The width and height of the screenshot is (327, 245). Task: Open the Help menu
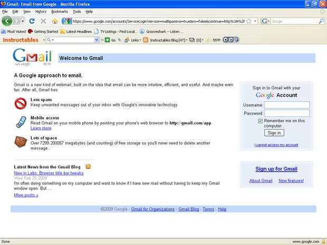click(89, 12)
